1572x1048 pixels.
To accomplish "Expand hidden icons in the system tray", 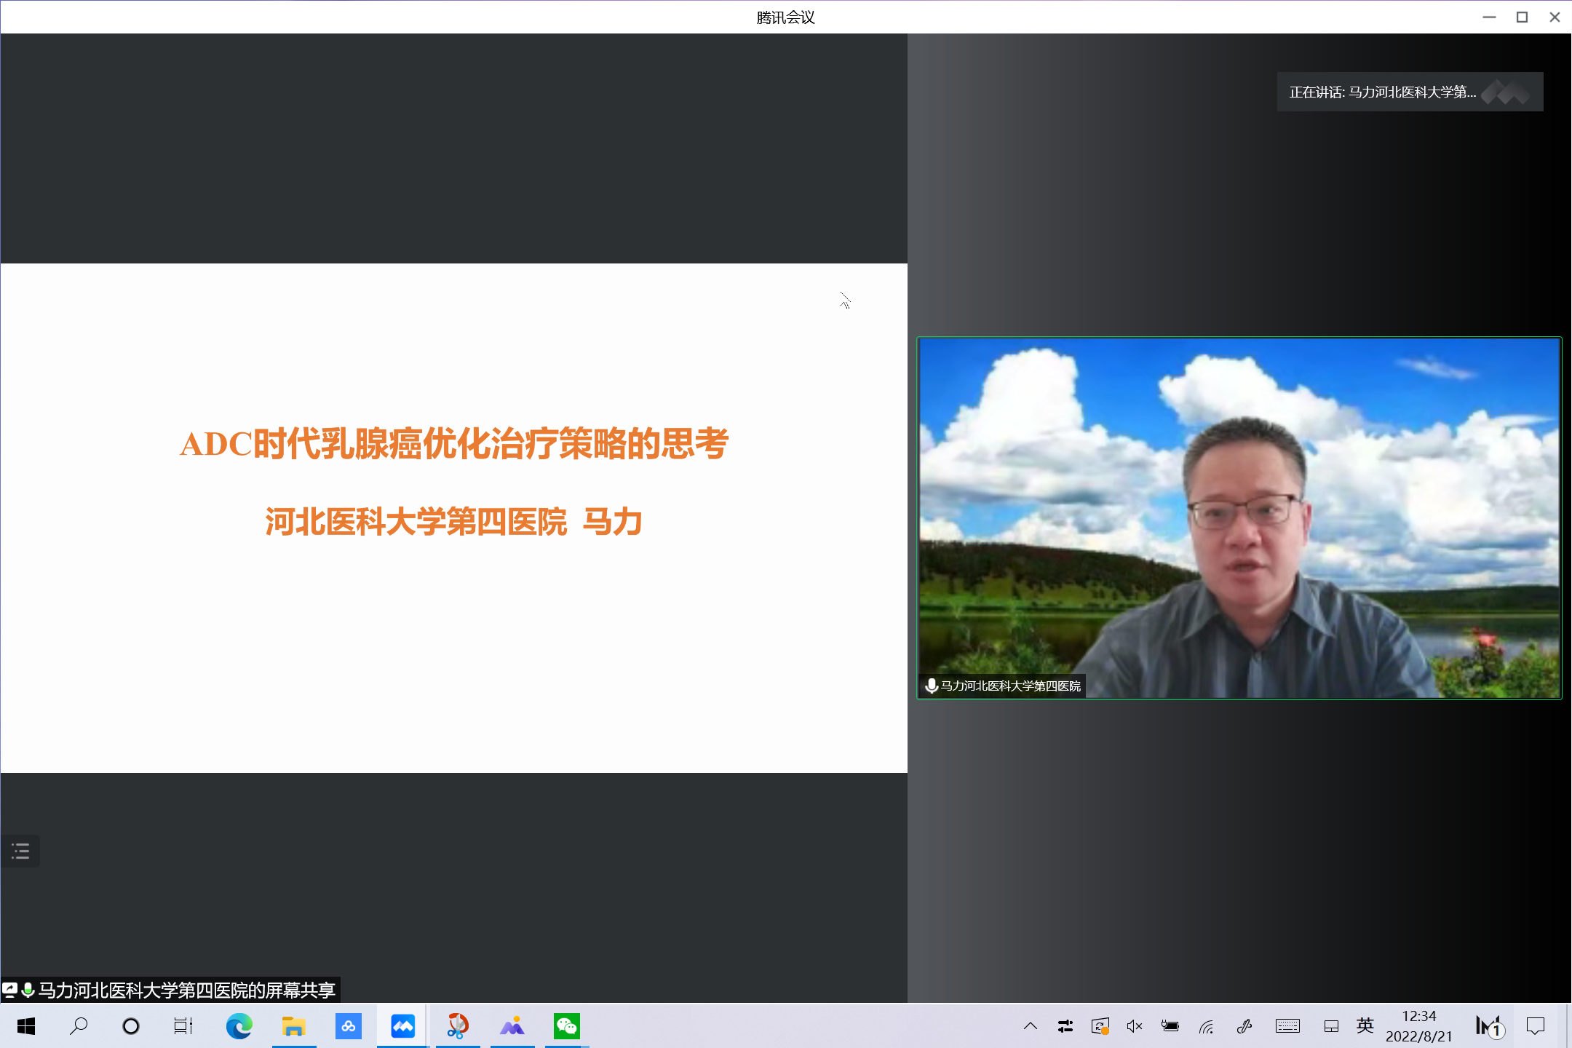I will [x=1031, y=1026].
